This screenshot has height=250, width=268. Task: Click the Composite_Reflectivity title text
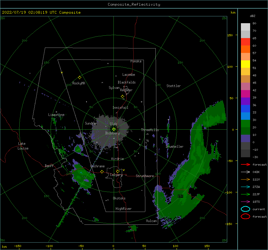134,4
